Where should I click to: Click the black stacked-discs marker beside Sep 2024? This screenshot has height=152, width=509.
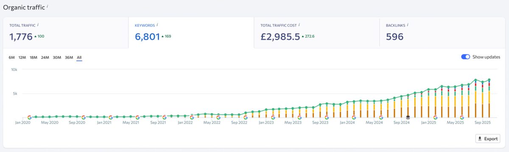[408, 117]
